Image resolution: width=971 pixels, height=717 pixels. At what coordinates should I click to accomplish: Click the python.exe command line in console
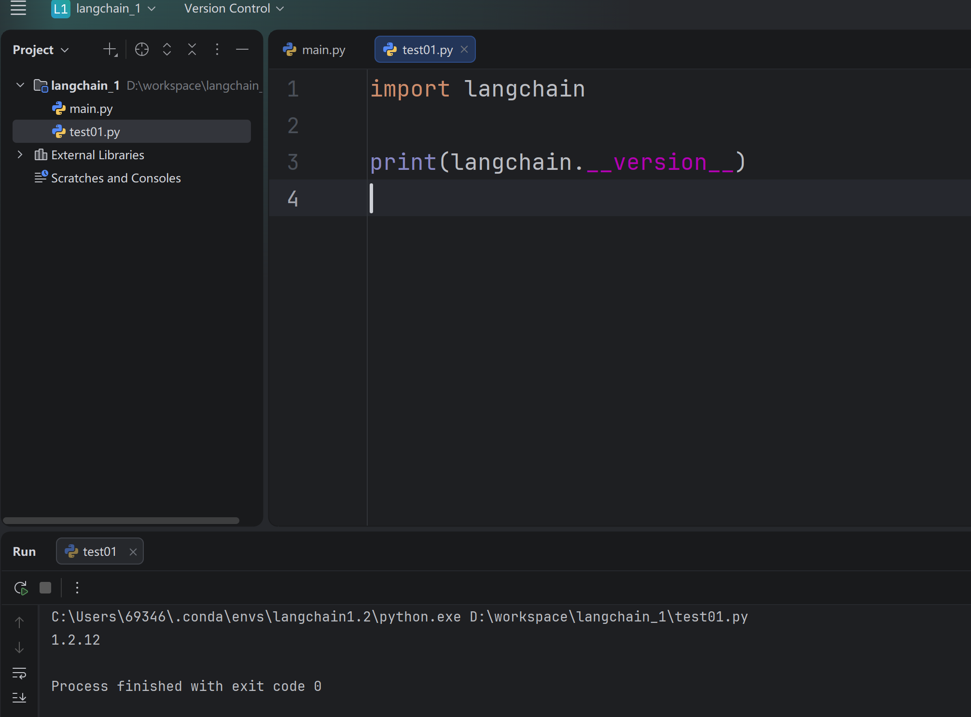tap(400, 617)
